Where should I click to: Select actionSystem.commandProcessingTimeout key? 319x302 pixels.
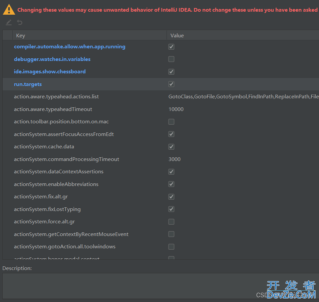click(x=66, y=159)
